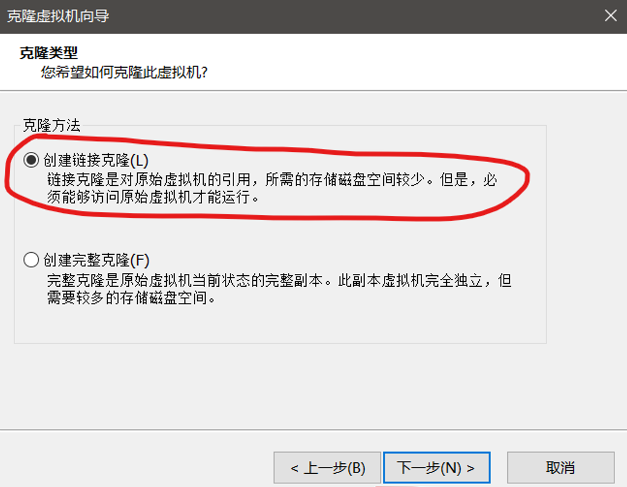Click the 您希望如何克隆此虚拟机? subtitle
Image resolution: width=627 pixels, height=487 pixels.
[x=124, y=73]
